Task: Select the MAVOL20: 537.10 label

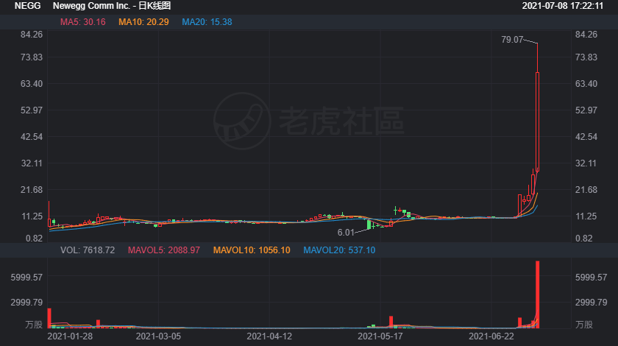Action: pos(339,250)
